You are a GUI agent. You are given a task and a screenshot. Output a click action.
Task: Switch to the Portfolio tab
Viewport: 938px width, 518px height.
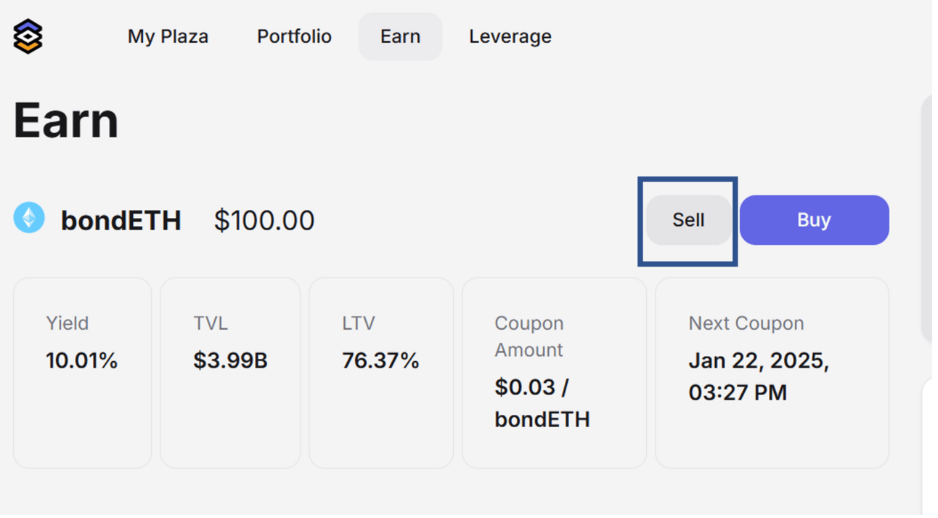(x=294, y=36)
